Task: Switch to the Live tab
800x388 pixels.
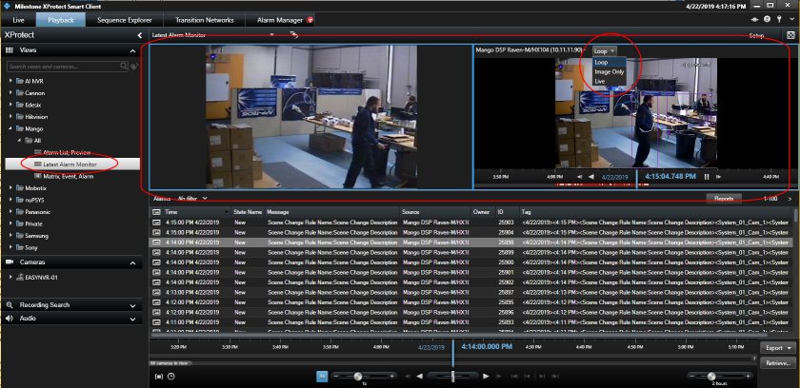Action: pyautogui.click(x=18, y=20)
